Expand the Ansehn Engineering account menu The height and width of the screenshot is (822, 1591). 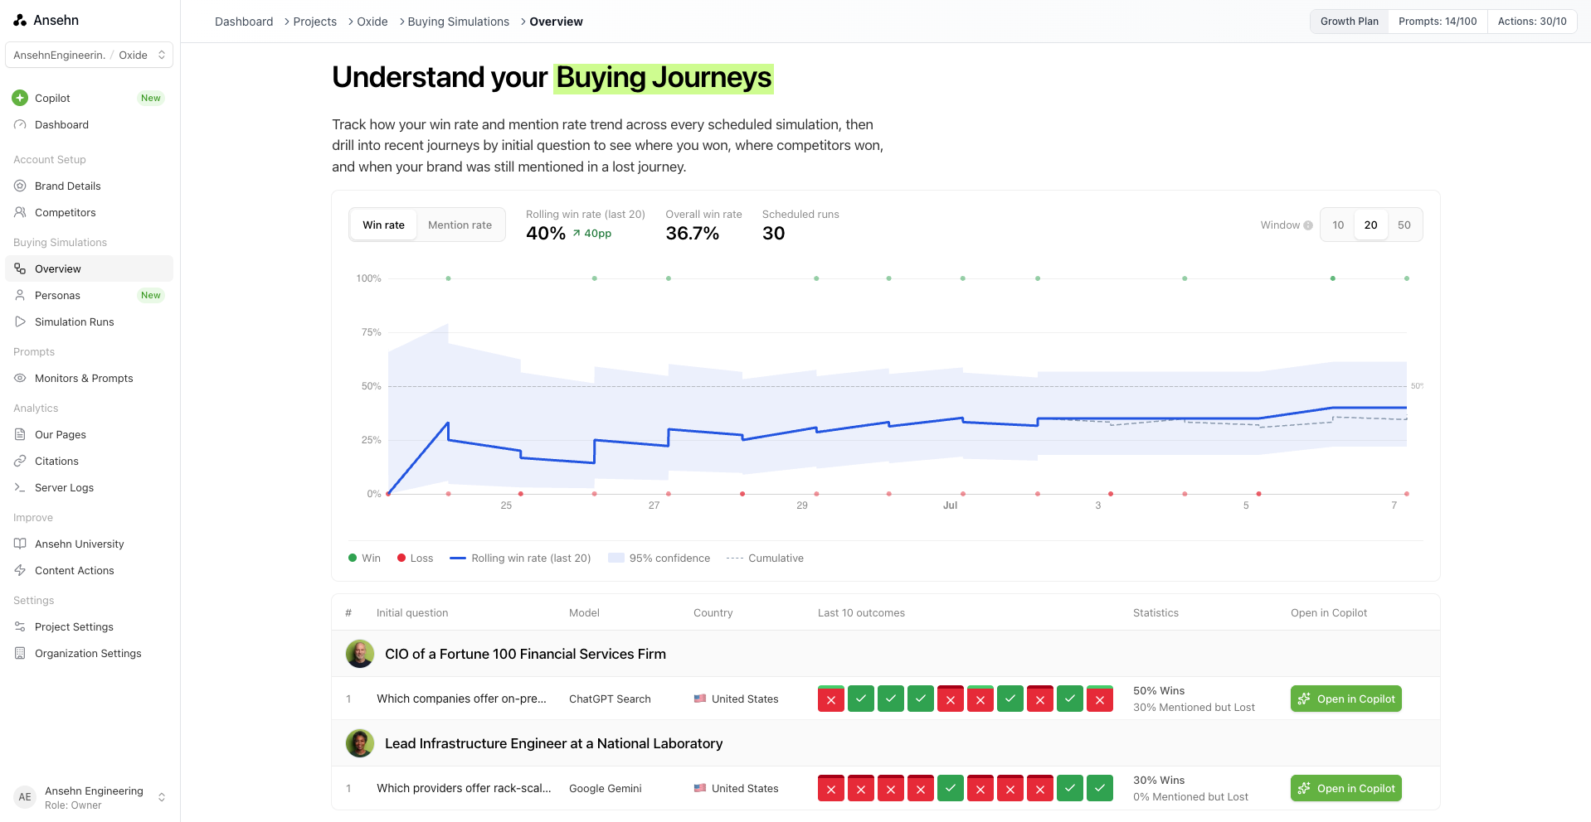(90, 797)
